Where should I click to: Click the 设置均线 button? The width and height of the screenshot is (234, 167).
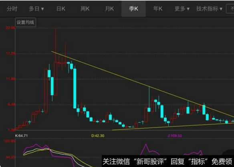[26, 22]
